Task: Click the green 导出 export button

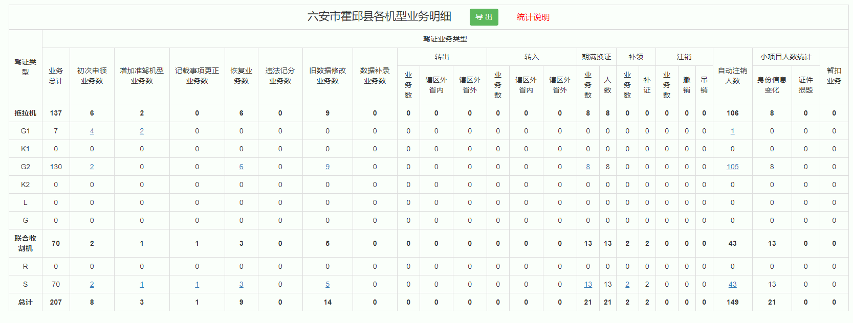Action: (484, 17)
